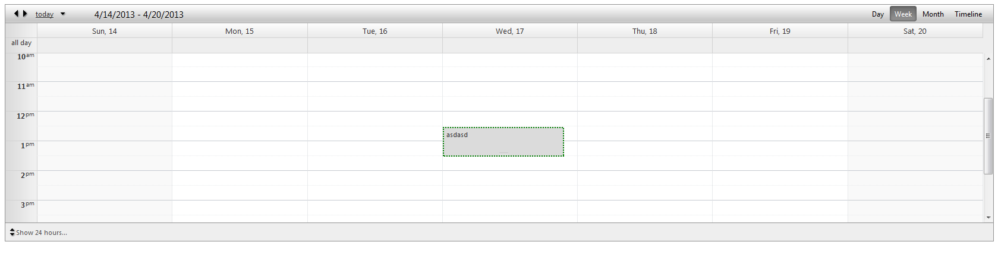Click the Sun, 14 column header
The image size is (998, 264).
click(x=104, y=31)
